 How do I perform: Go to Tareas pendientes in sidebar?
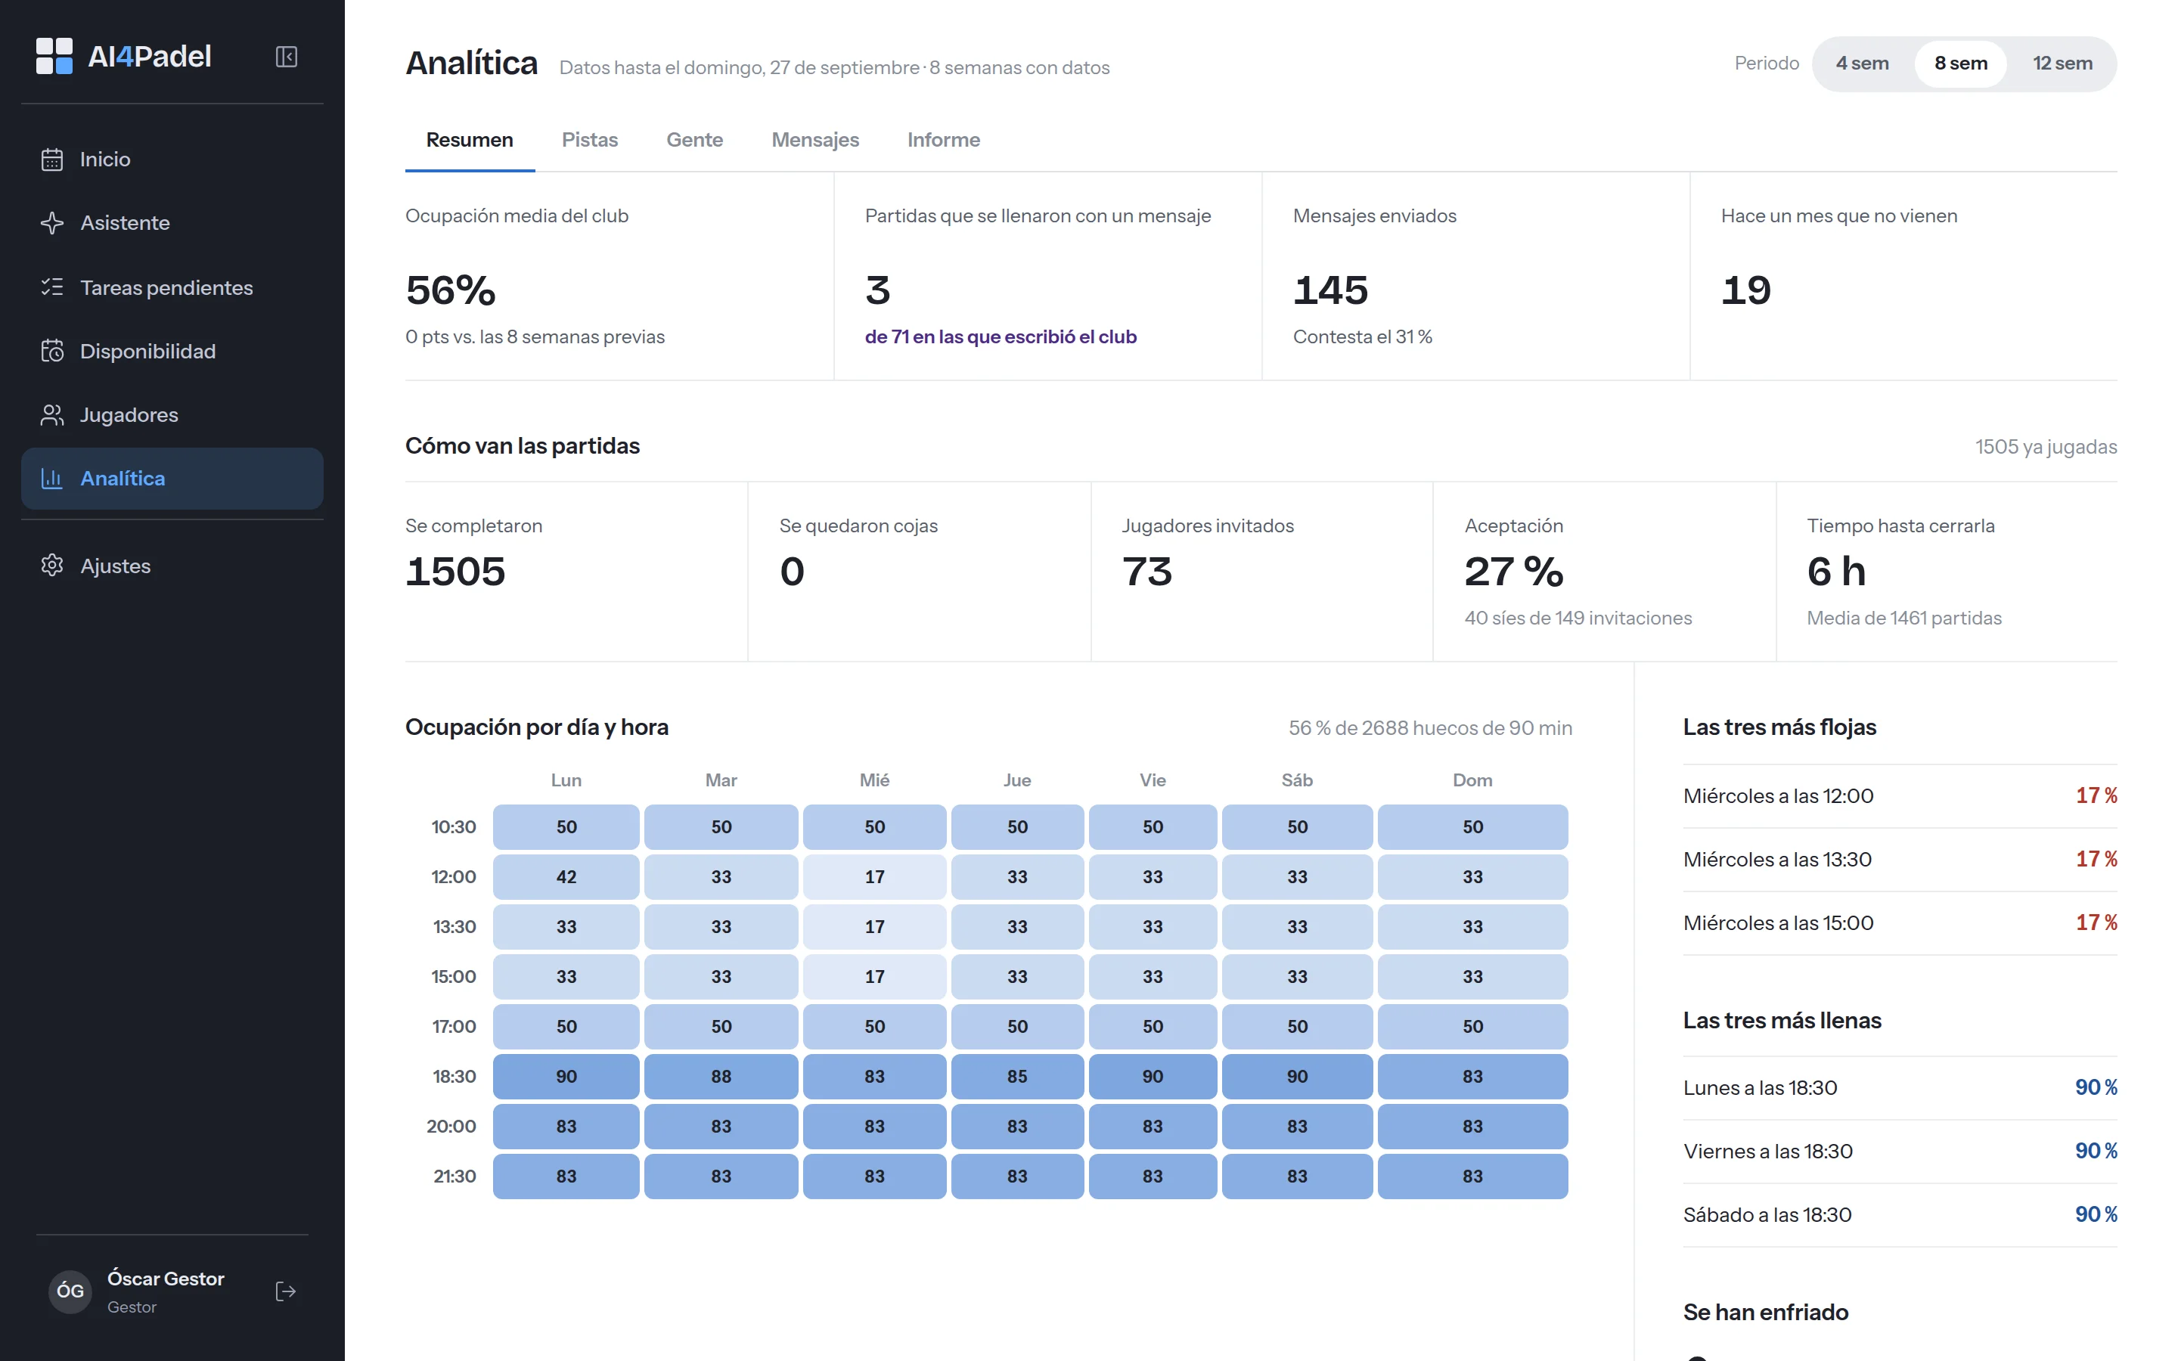(x=172, y=287)
